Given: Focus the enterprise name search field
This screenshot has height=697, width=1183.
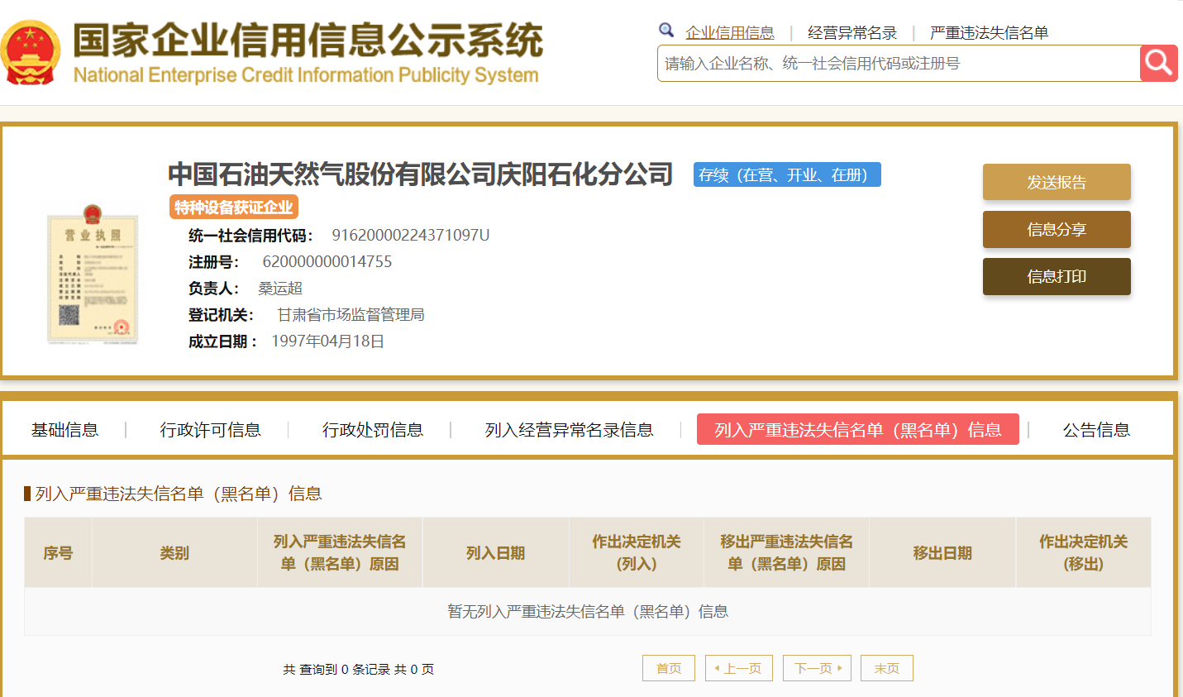Looking at the screenshot, I should pyautogui.click(x=899, y=64).
